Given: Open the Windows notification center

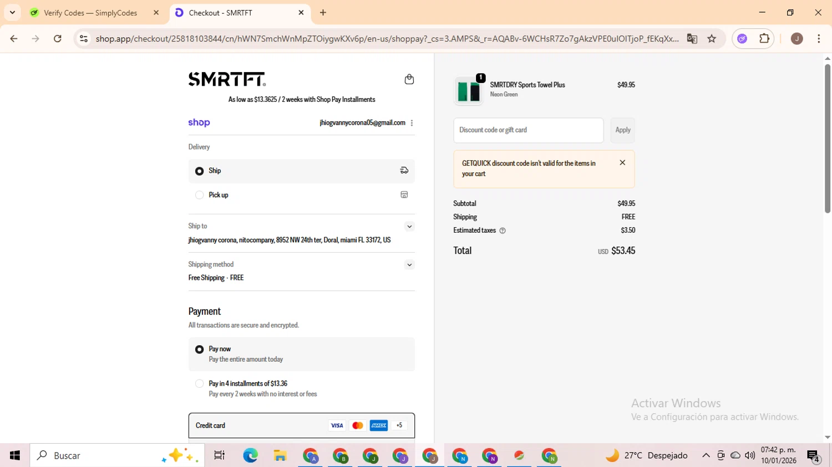Looking at the screenshot, I should pyautogui.click(x=814, y=456).
